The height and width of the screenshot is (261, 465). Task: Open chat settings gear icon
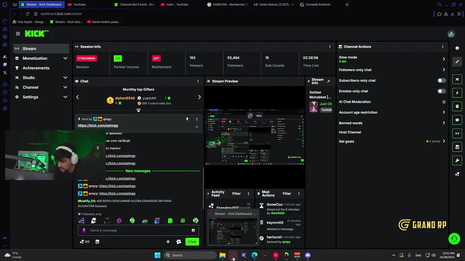168,242
